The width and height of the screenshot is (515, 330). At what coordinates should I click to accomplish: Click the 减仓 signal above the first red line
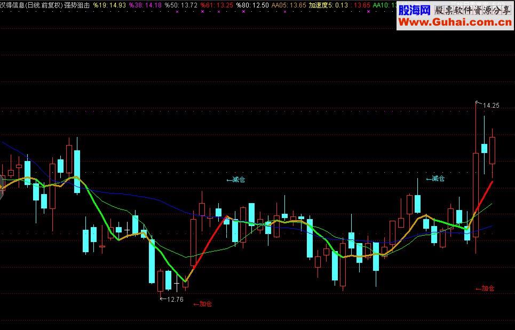coord(236,180)
